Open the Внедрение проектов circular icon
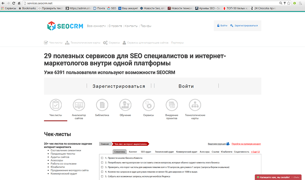This screenshot has height=180, width=305. pyautogui.click(x=172, y=105)
